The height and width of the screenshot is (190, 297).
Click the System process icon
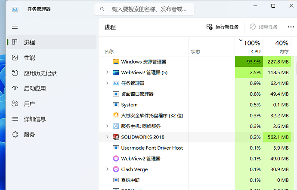[x=116, y=105]
